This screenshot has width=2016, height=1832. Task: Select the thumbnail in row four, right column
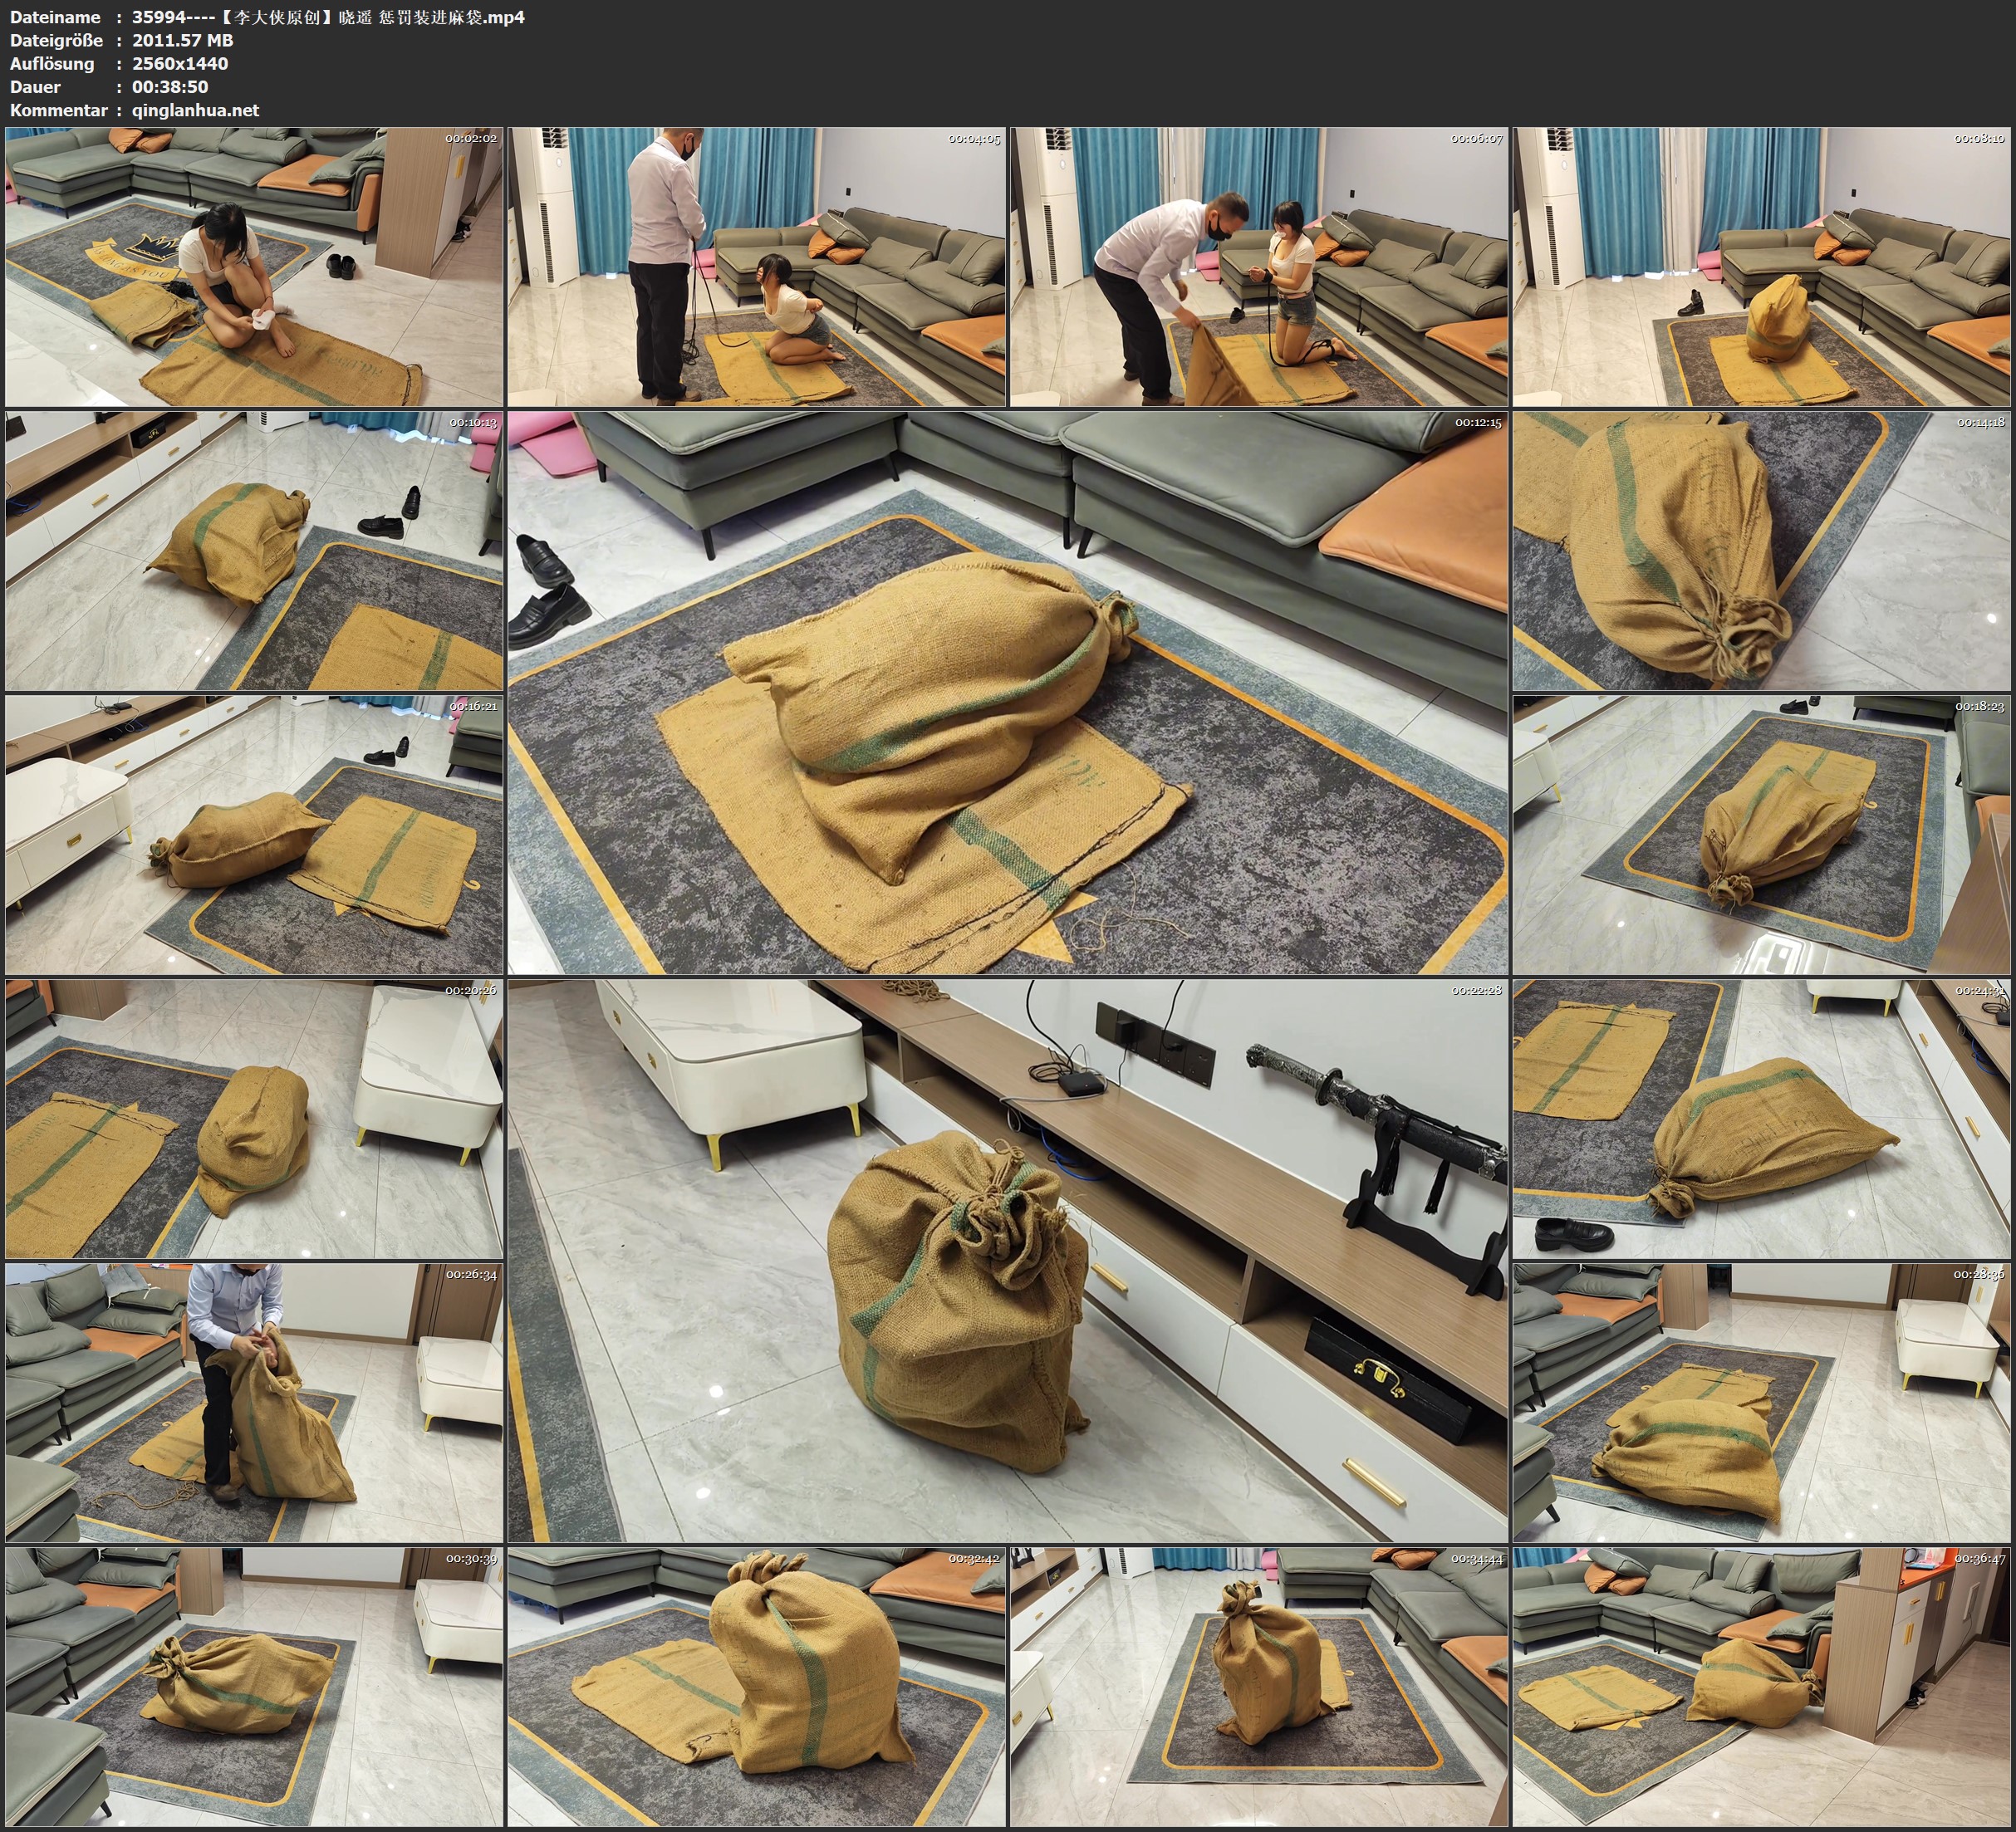tap(1762, 1119)
